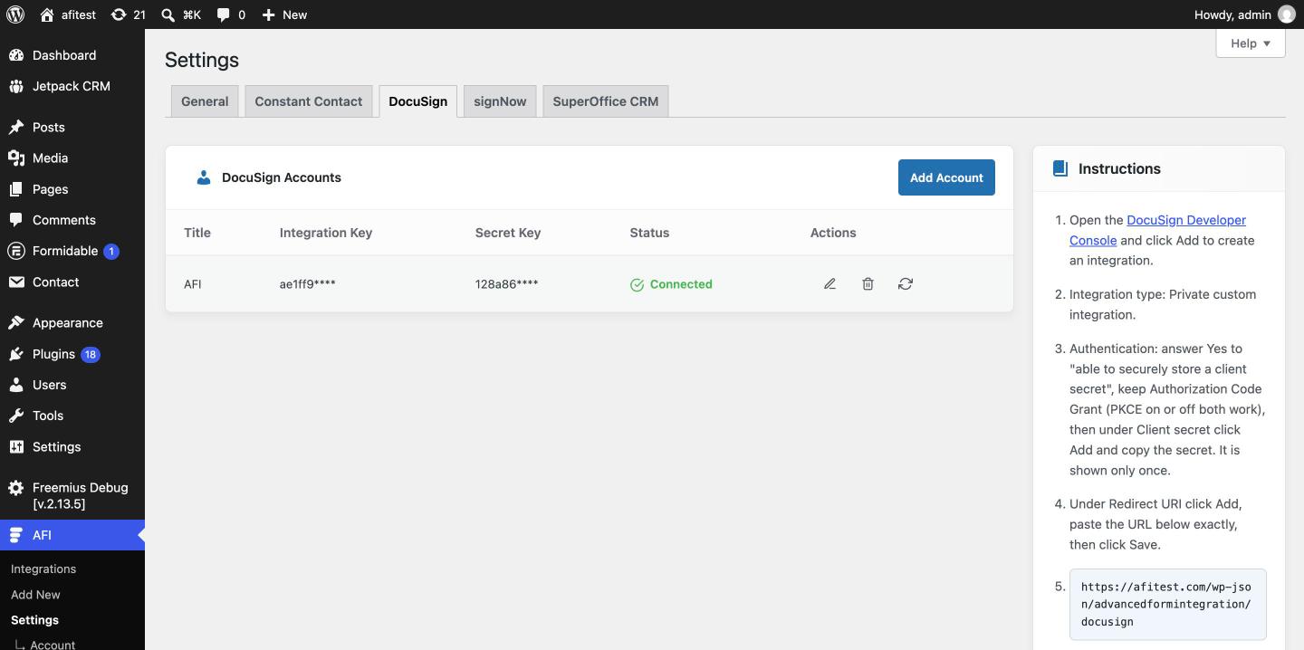Open the afitest site home link

pos(68,14)
